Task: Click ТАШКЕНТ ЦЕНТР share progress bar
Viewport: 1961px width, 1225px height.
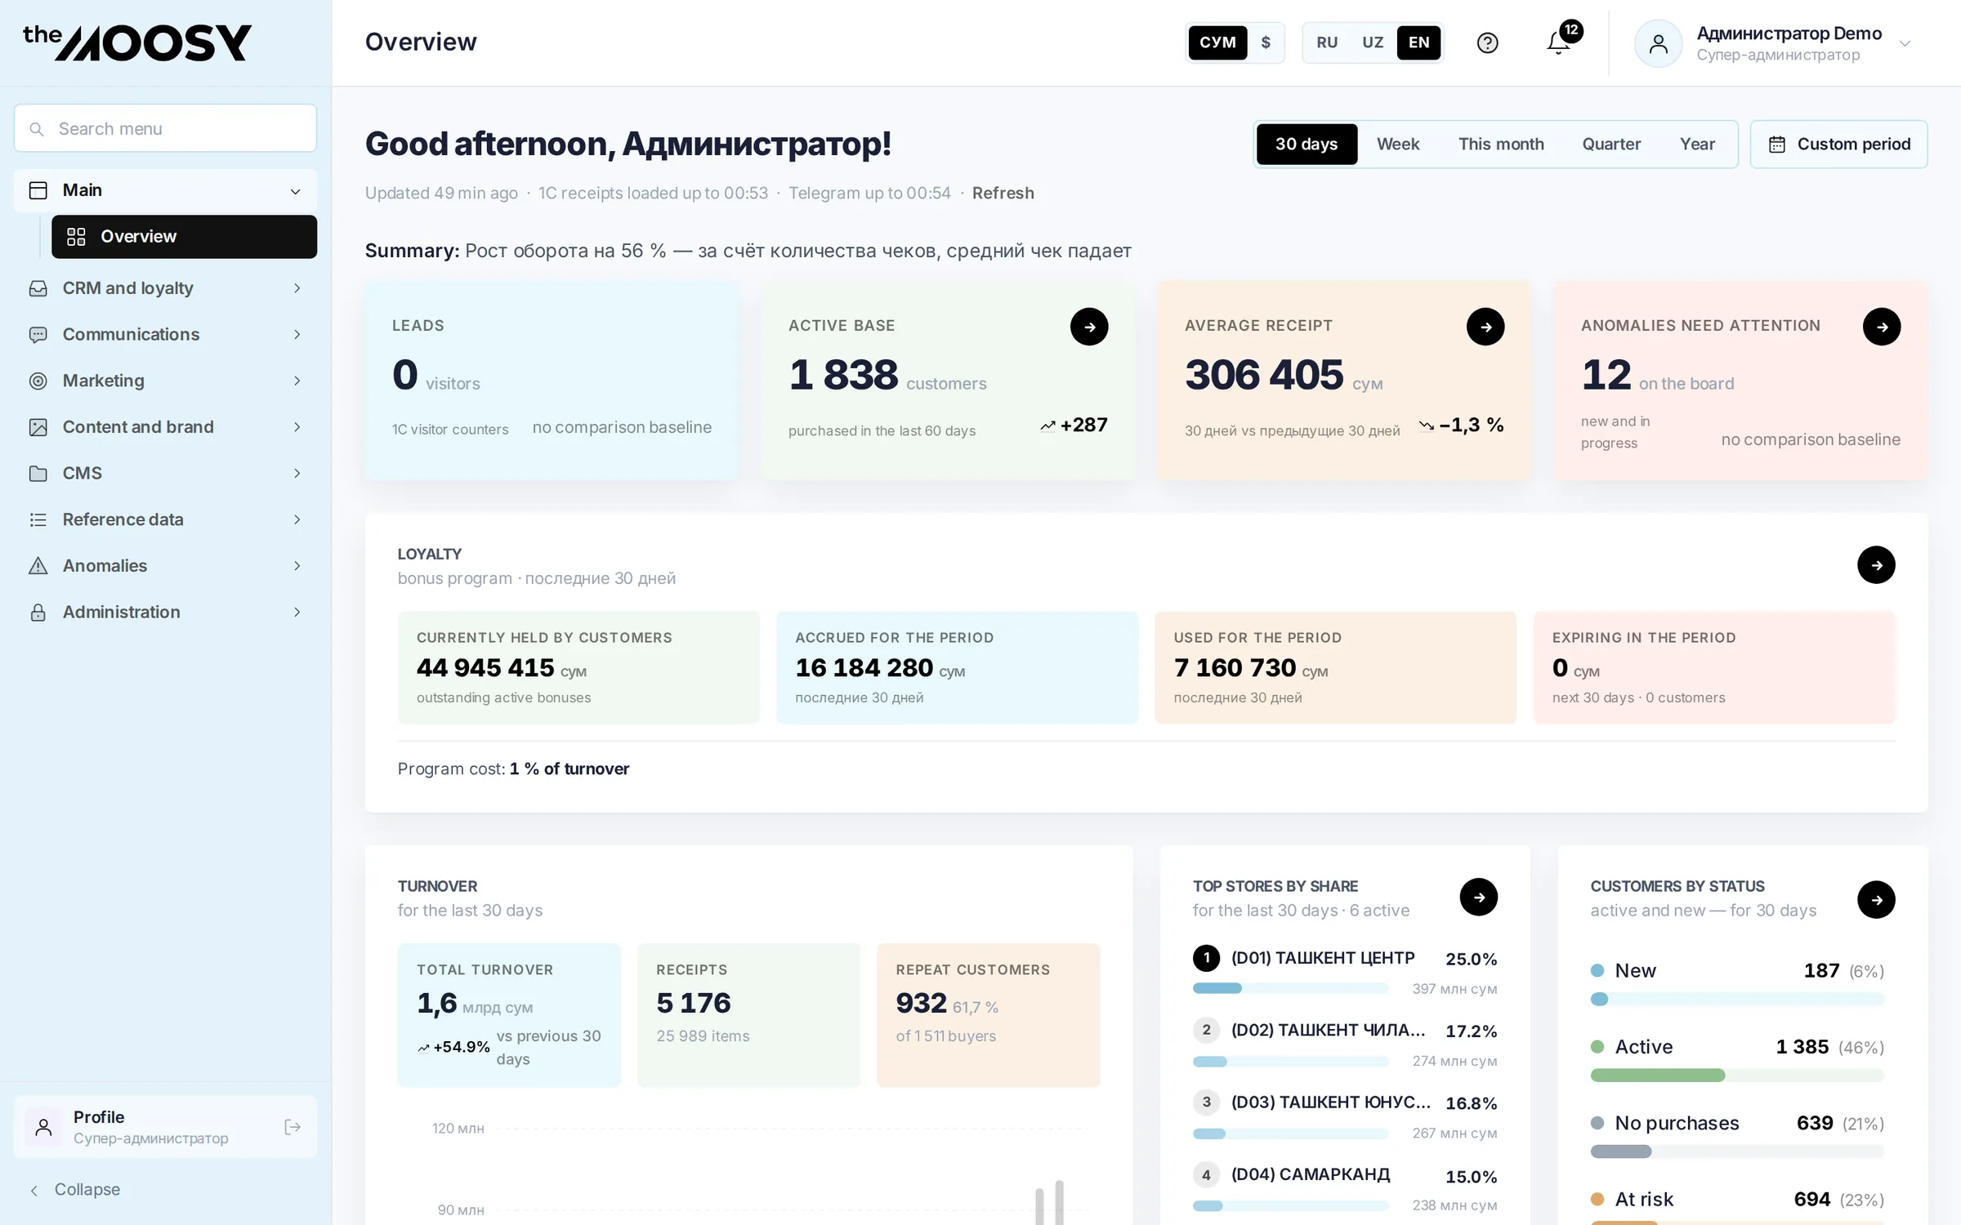Action: tap(1290, 988)
